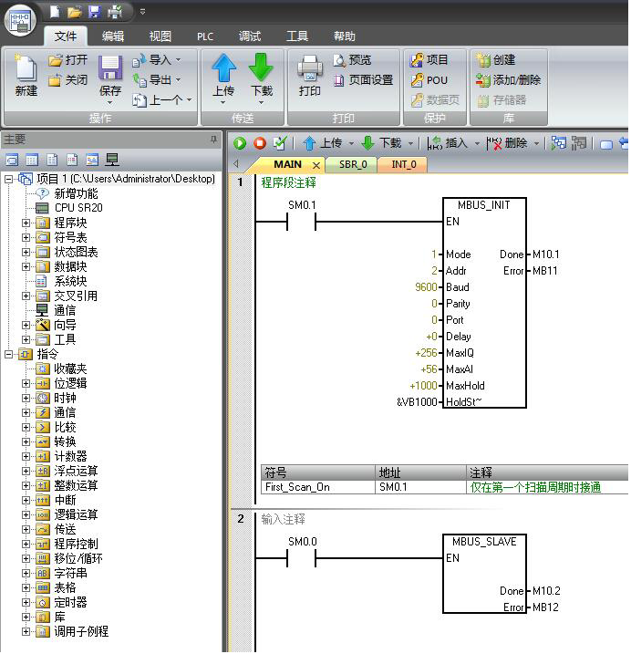
Task: Click the 页面设置 button
Action: 363,80
